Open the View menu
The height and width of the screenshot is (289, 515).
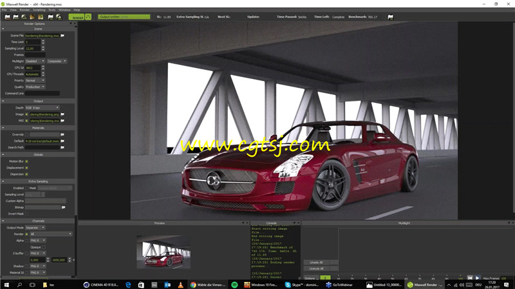13,10
